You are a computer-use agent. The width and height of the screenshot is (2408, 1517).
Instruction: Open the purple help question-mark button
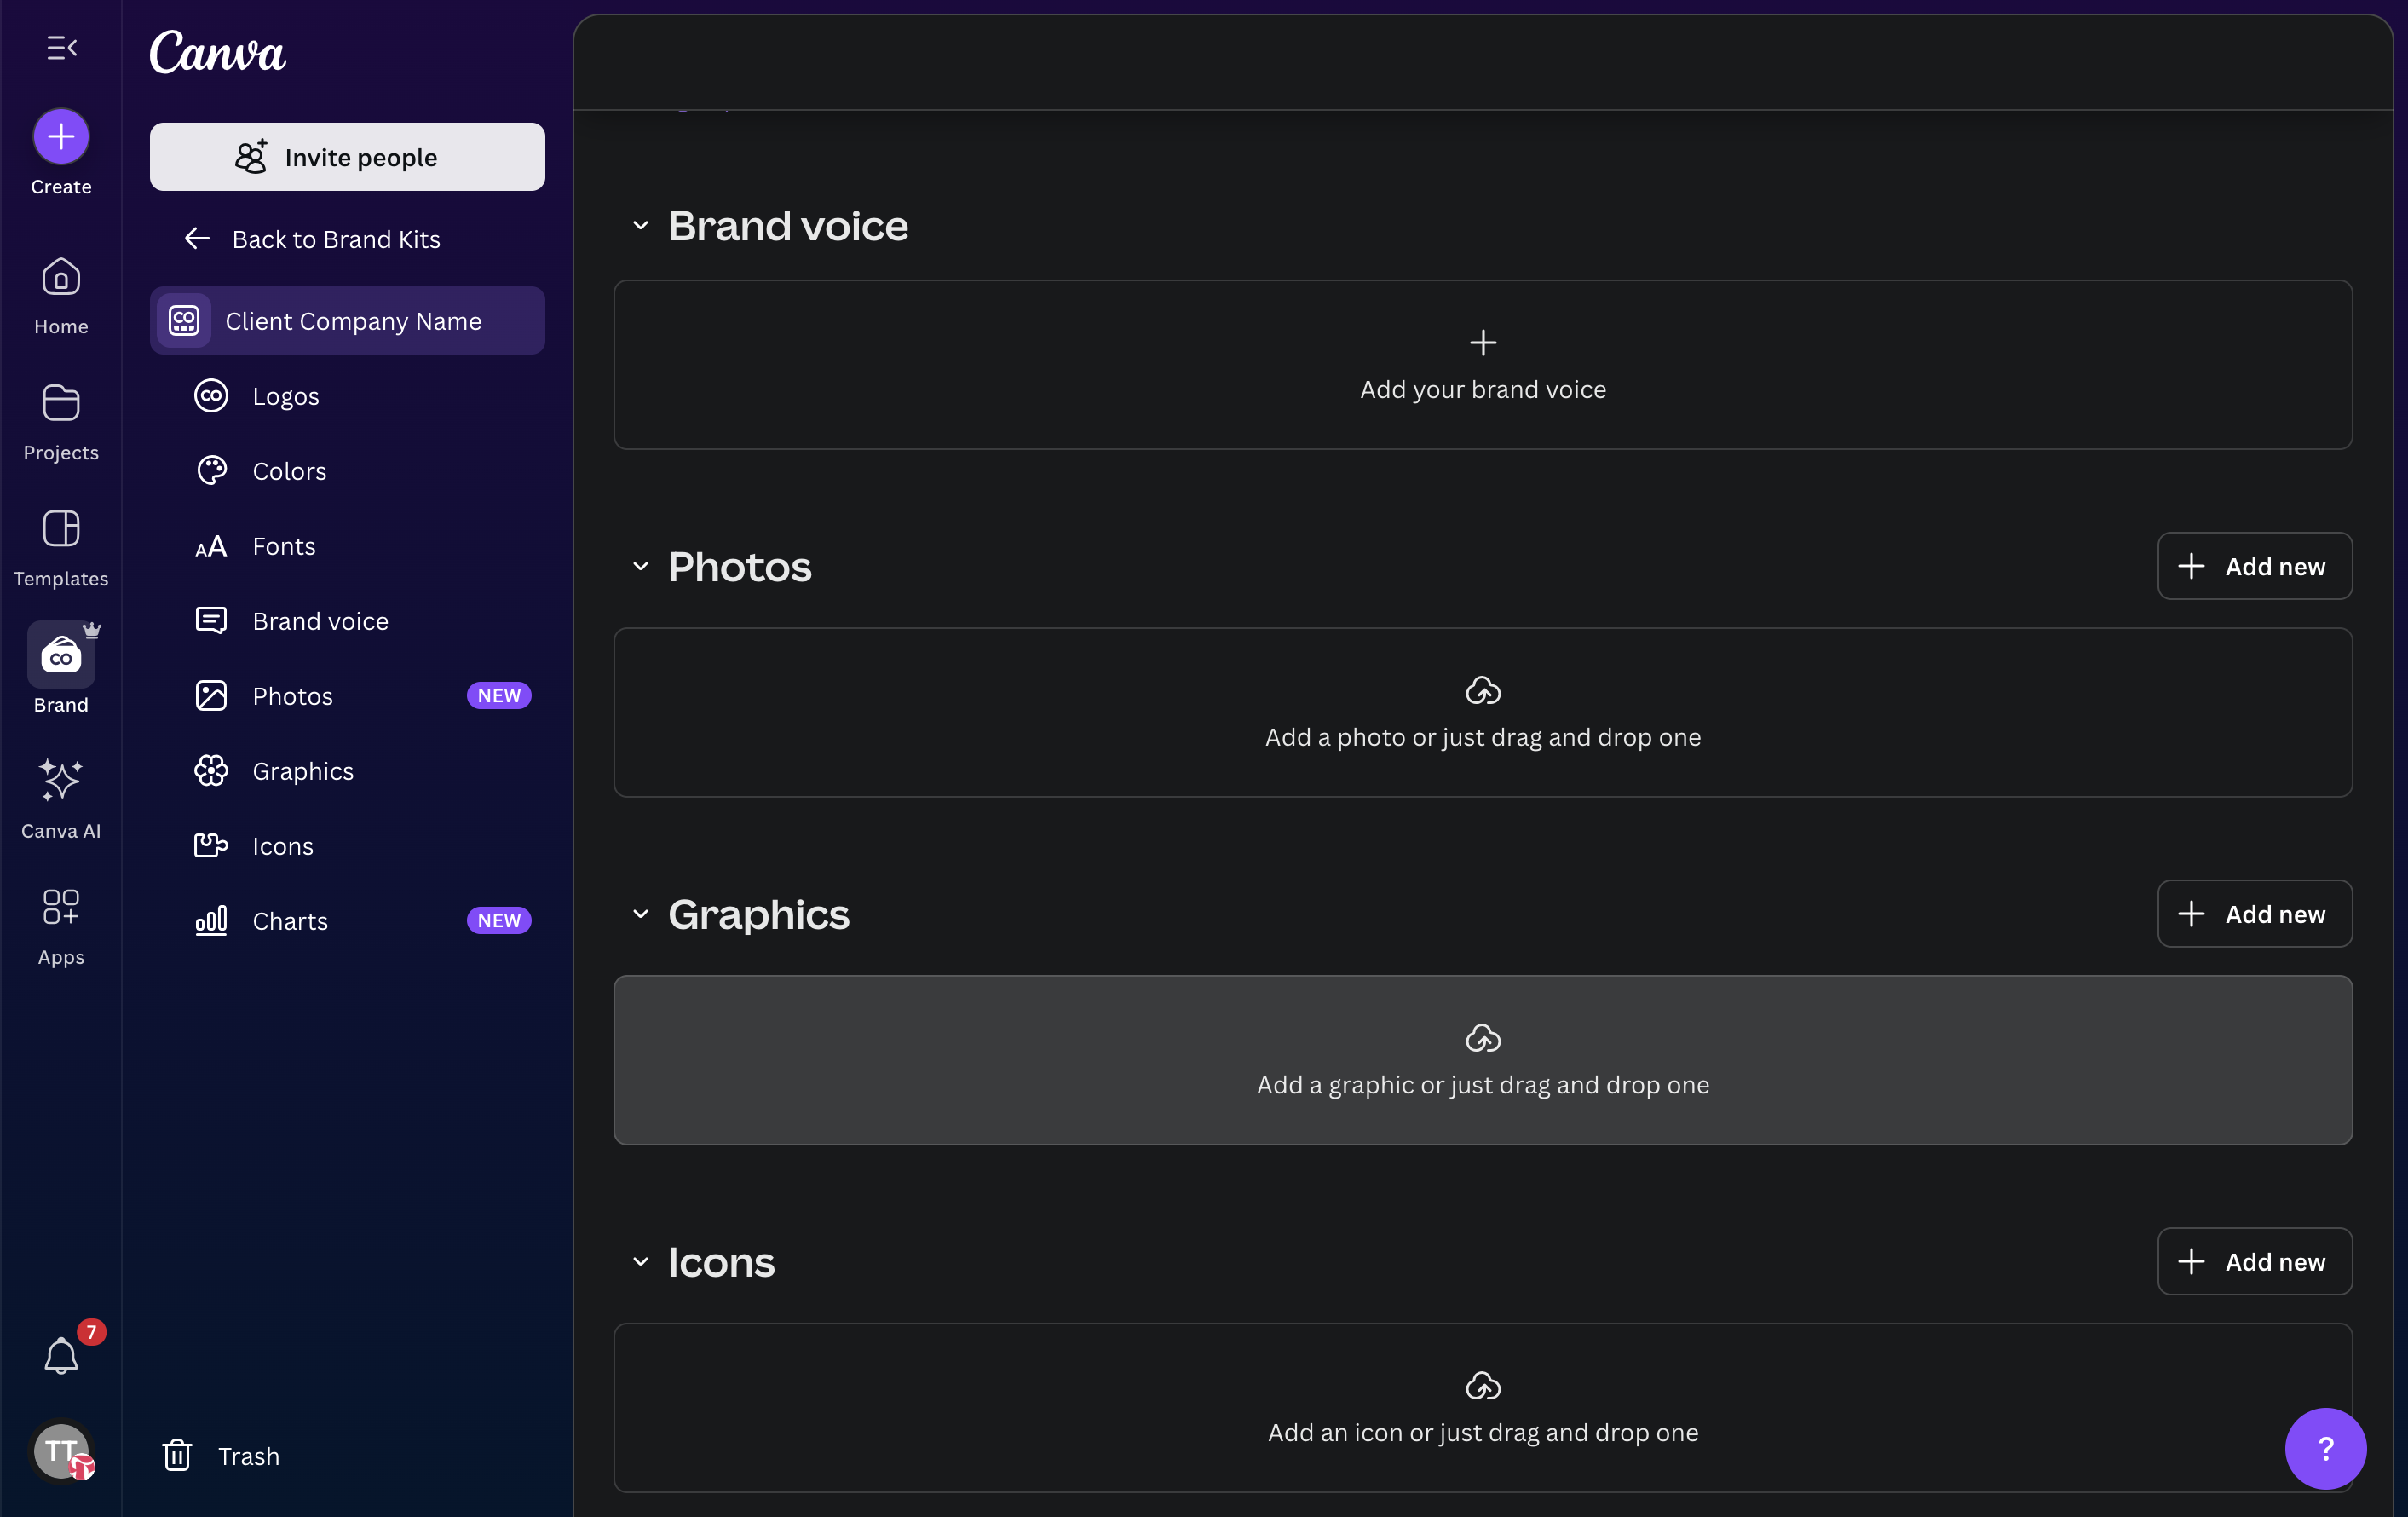coord(2325,1448)
